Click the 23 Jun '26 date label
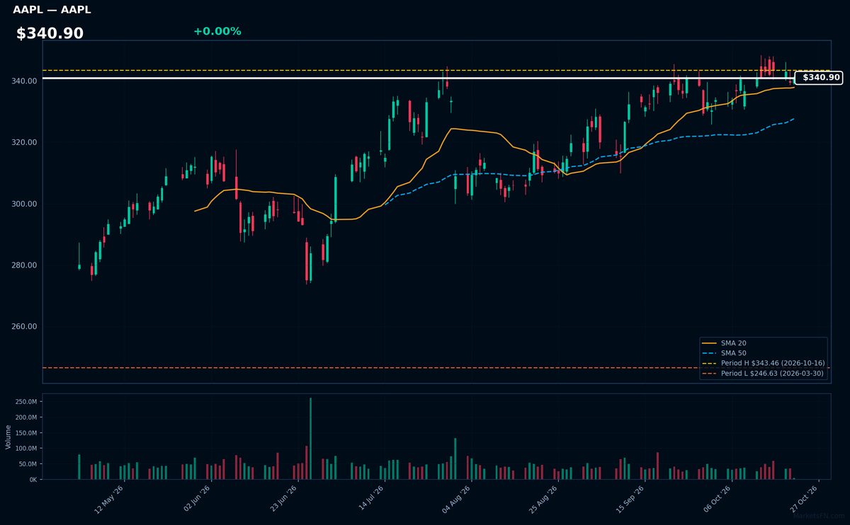This screenshot has width=850, height=525. [283, 497]
